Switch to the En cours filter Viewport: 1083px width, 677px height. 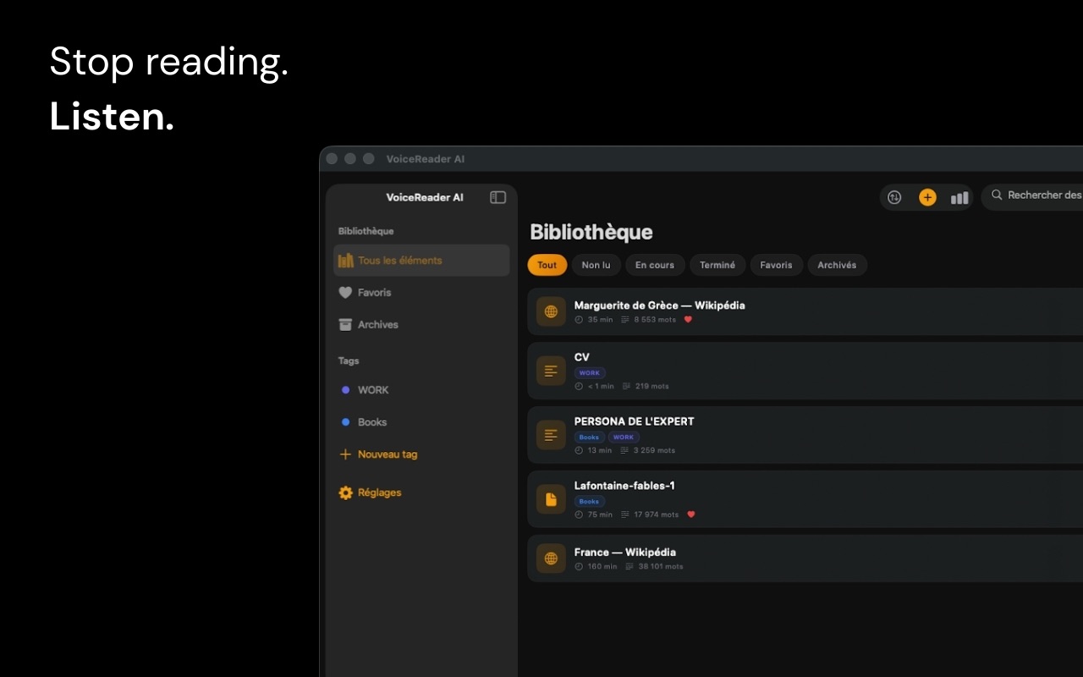point(655,265)
